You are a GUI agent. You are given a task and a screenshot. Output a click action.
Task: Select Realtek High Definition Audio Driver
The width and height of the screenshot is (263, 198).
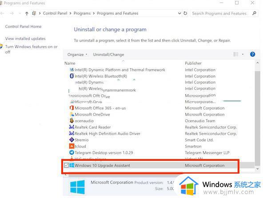(108, 133)
